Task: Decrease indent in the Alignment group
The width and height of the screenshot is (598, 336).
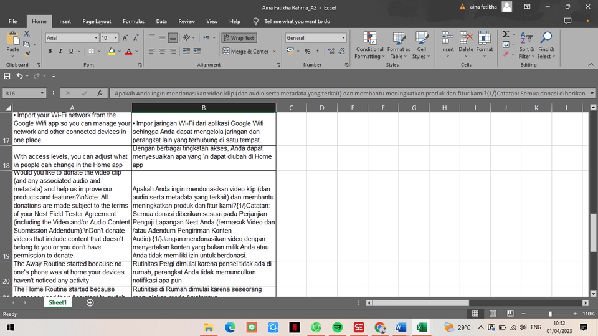Action: (186, 51)
